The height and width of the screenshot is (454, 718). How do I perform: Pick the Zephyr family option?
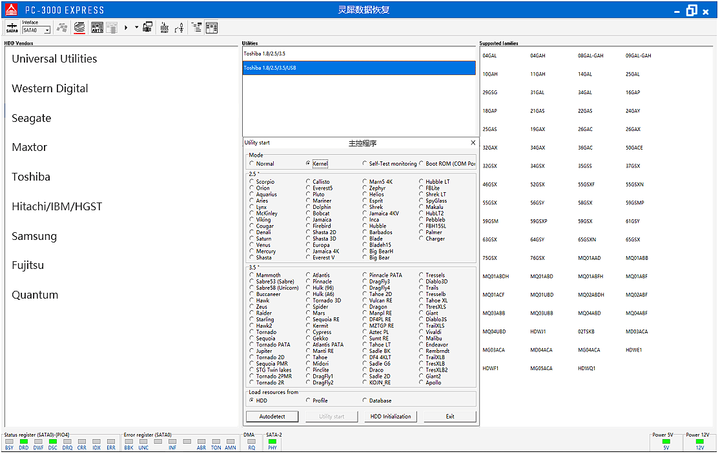pyautogui.click(x=365, y=188)
